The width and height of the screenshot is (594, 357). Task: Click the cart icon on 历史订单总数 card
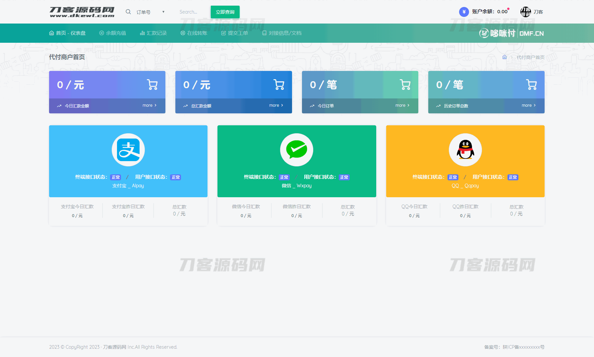coord(531,85)
